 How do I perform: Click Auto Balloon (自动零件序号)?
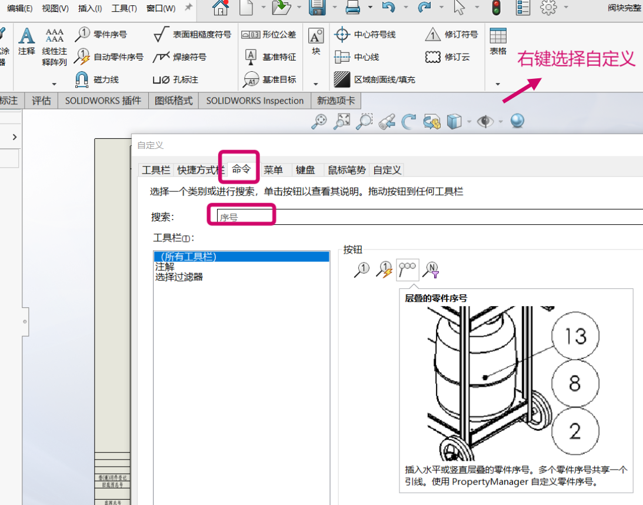tap(109, 57)
